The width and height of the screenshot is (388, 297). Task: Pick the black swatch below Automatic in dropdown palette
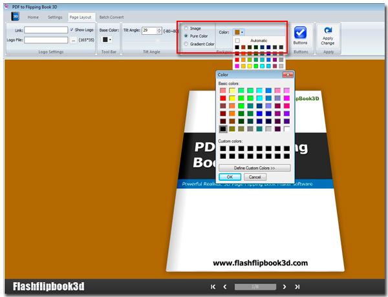(x=237, y=47)
